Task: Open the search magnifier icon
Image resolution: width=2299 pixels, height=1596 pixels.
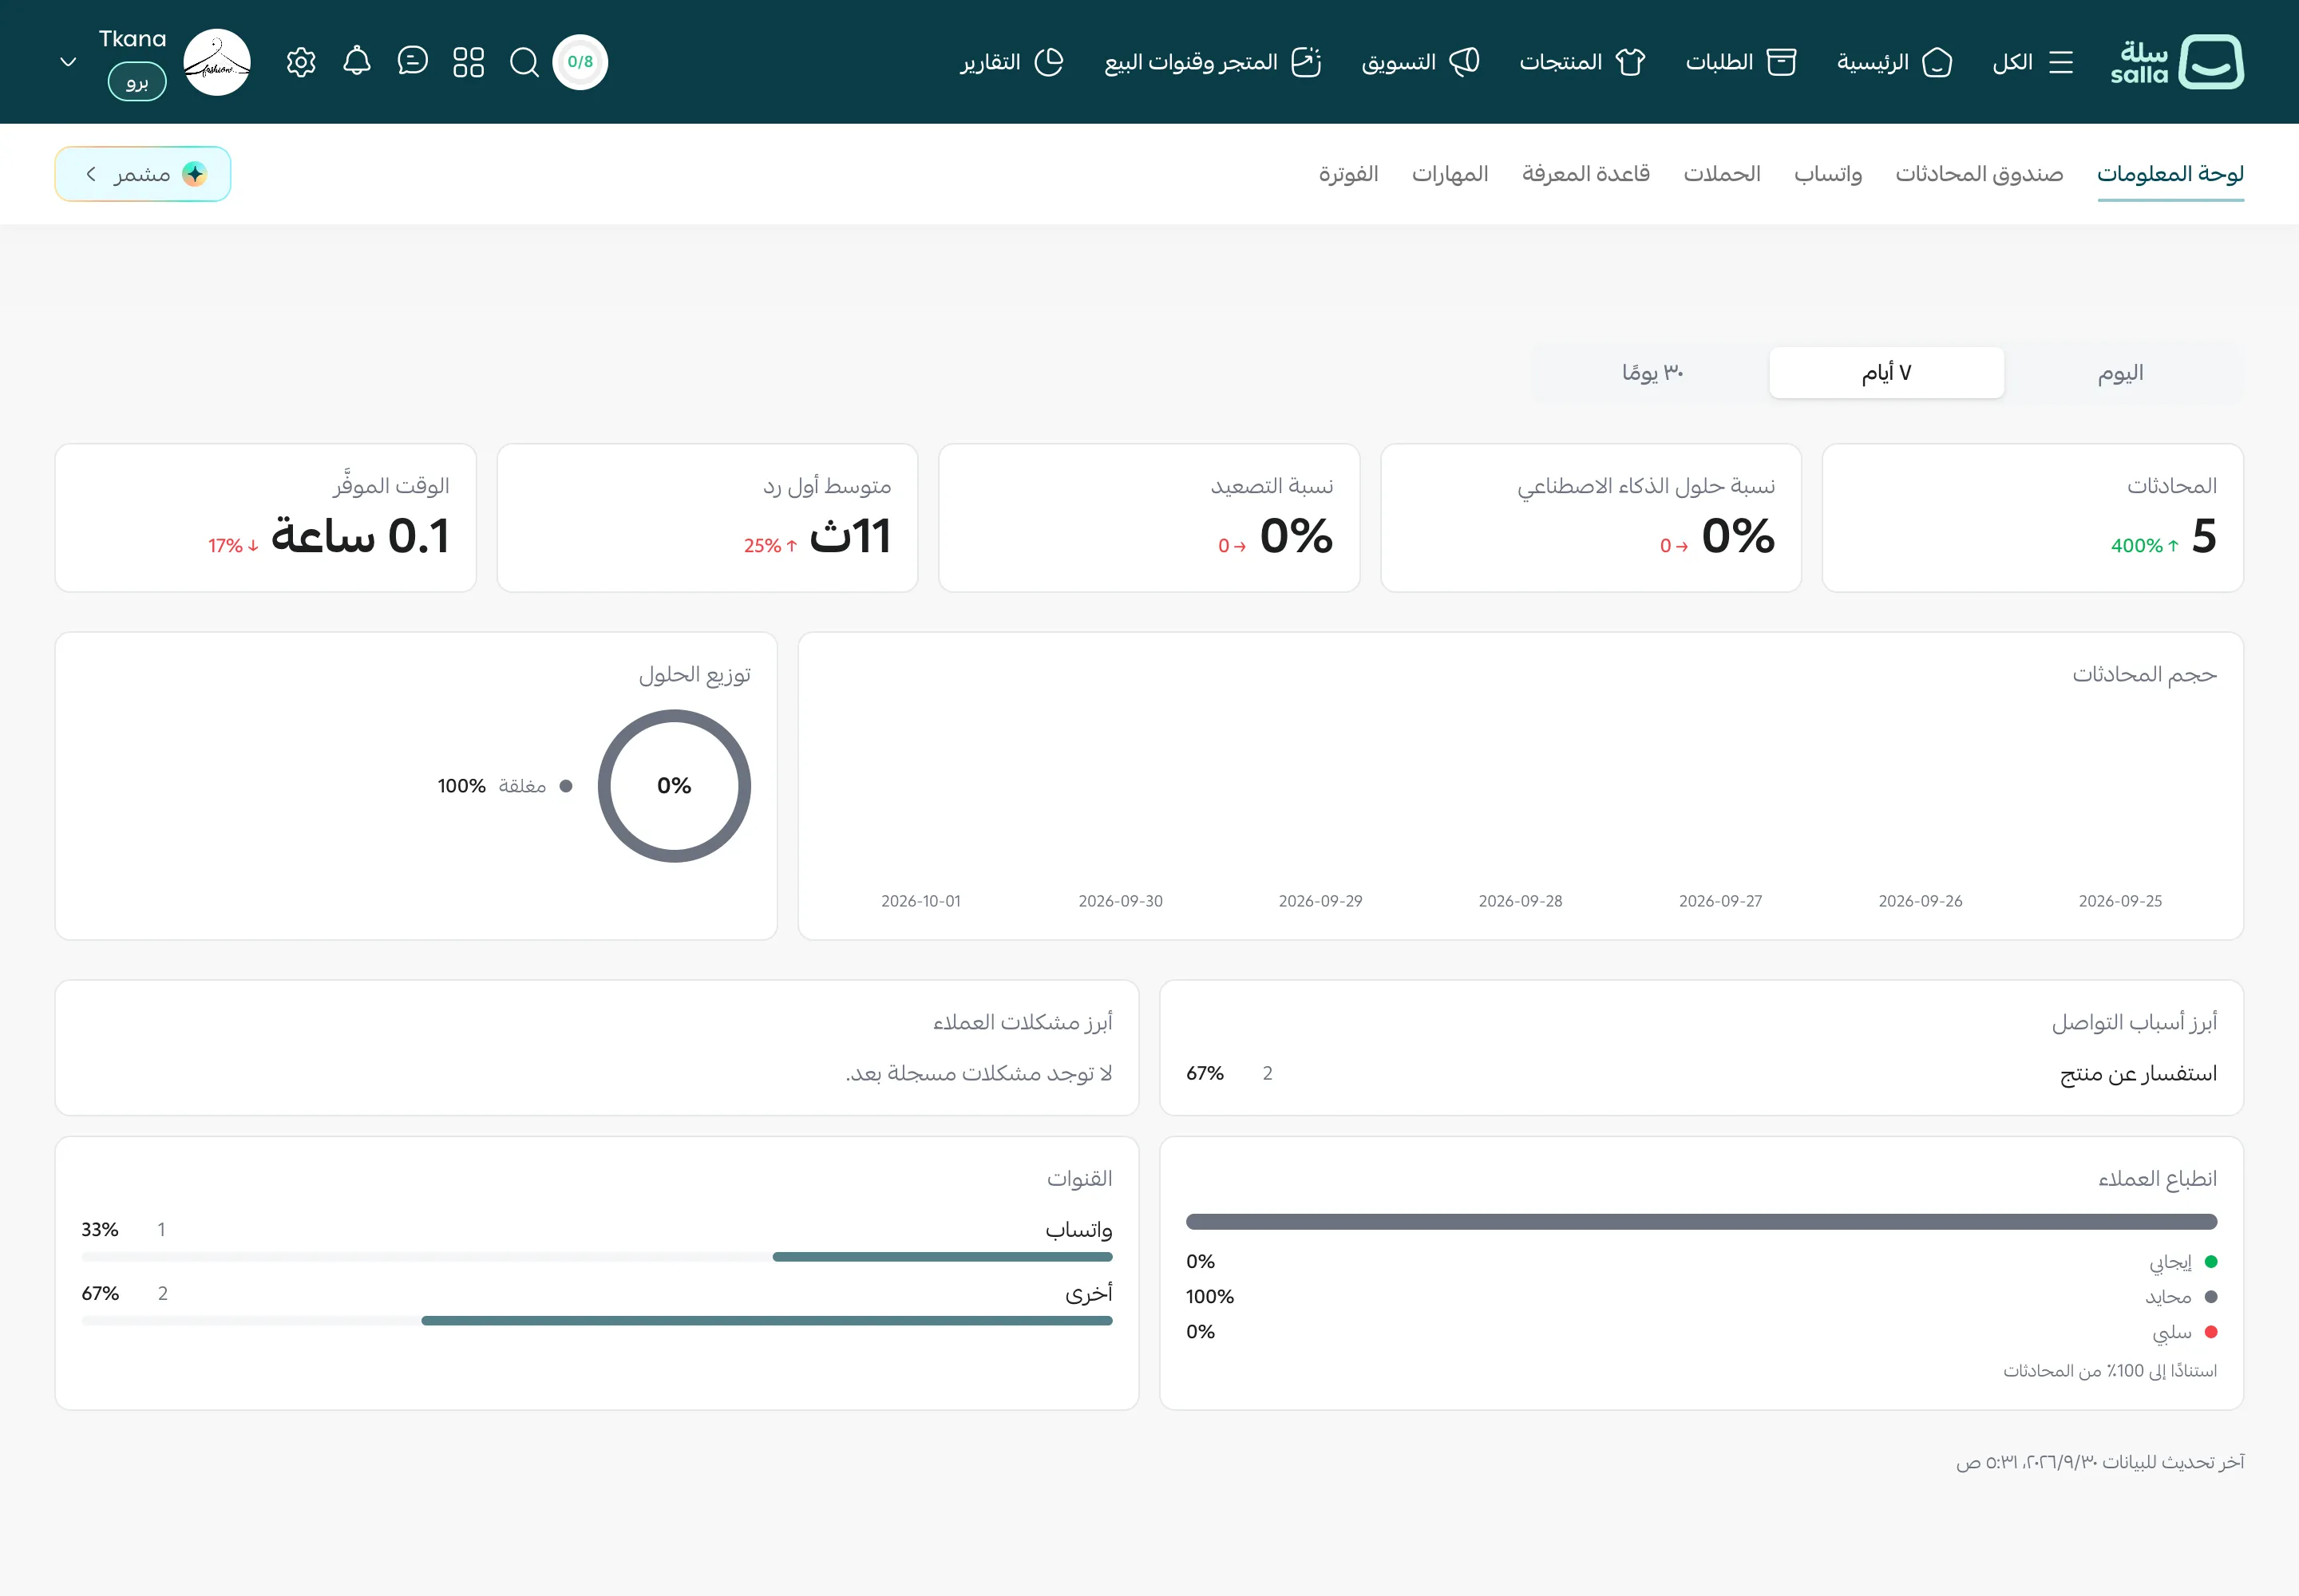Action: click(524, 62)
